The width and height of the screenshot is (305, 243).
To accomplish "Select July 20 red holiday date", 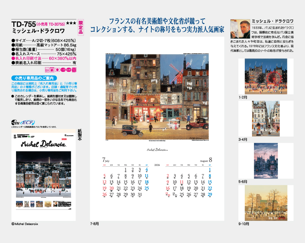I will click(x=111, y=188).
